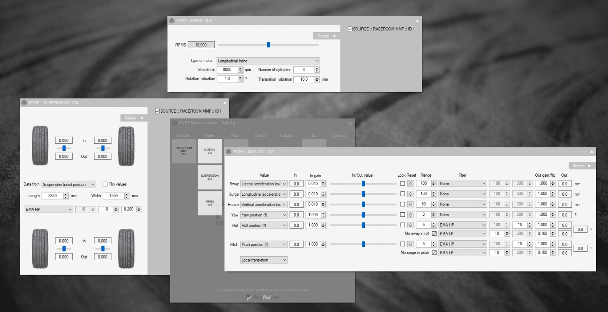This screenshot has width=608, height=312.
Task: Click the Pitch In/Out value slider
Action: pyautogui.click(x=363, y=245)
